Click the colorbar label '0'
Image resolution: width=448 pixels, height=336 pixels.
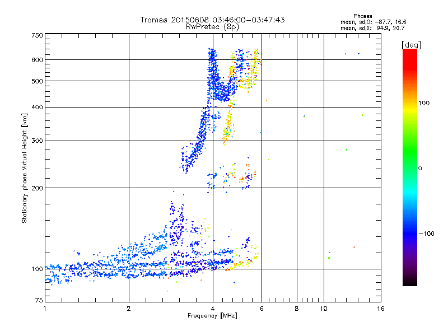[420, 169]
